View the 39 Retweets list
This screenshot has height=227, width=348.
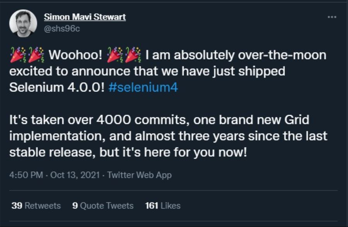pyautogui.click(x=36, y=206)
